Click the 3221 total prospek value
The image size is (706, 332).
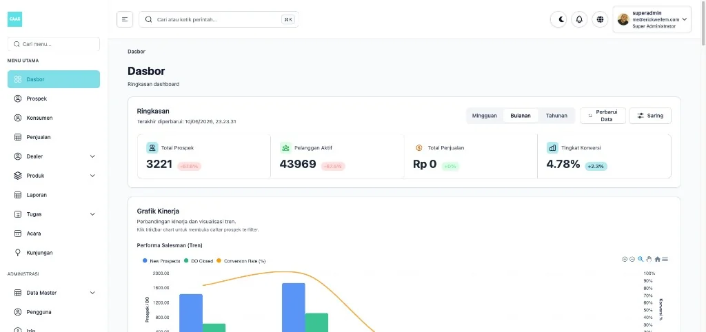(x=159, y=164)
